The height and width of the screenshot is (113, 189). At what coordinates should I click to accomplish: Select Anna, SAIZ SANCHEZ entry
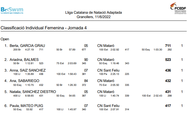click(x=28, y=70)
